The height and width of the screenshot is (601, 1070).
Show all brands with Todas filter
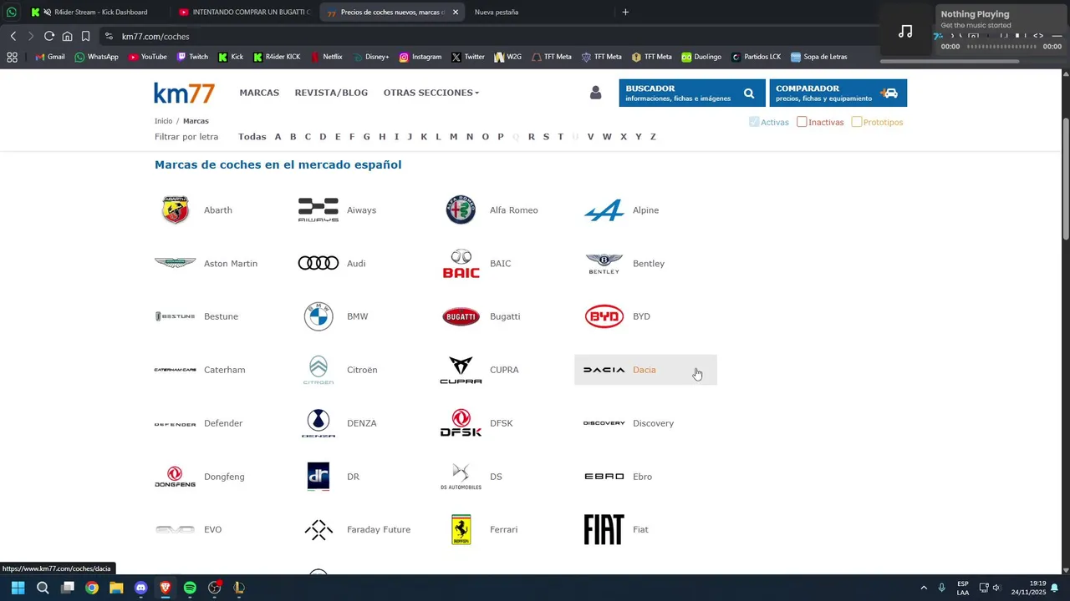(252, 137)
